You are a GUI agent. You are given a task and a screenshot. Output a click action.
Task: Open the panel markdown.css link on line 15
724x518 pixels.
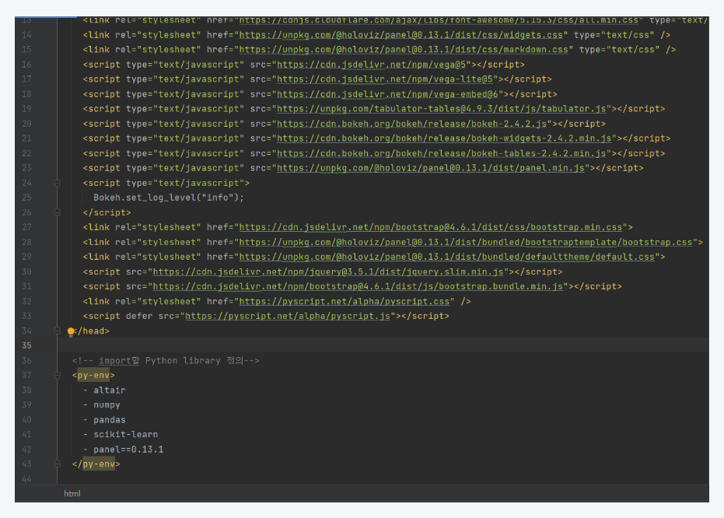point(404,50)
